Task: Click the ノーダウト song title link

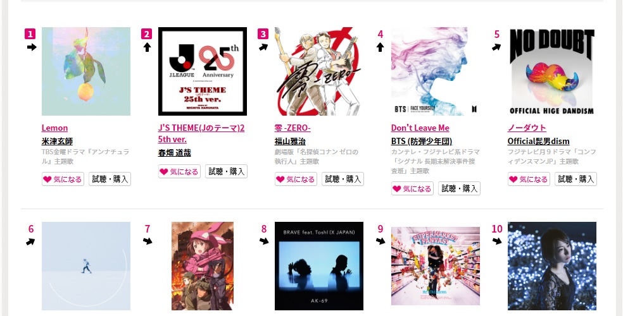Action: click(x=527, y=128)
